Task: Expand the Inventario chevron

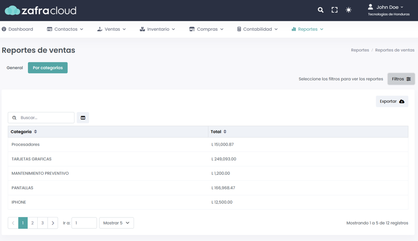Action: pyautogui.click(x=173, y=29)
